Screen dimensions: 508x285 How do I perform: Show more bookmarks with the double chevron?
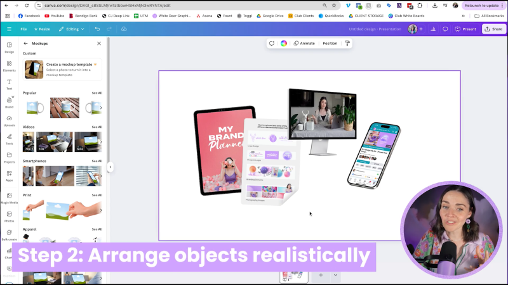point(464,16)
